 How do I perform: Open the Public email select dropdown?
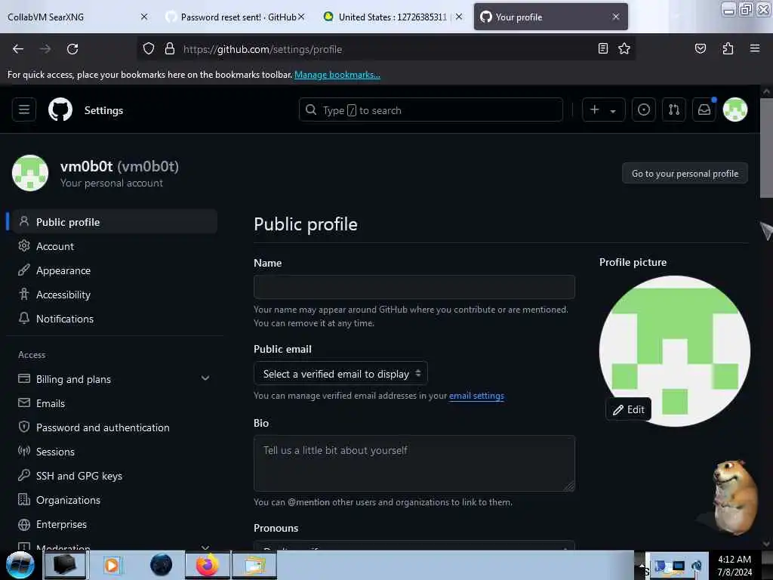tap(340, 374)
